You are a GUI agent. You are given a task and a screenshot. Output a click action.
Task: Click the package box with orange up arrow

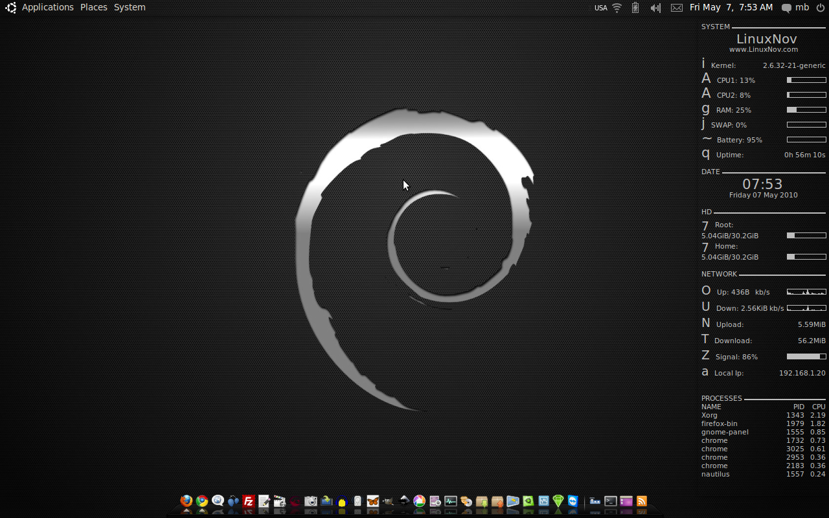pos(497,501)
